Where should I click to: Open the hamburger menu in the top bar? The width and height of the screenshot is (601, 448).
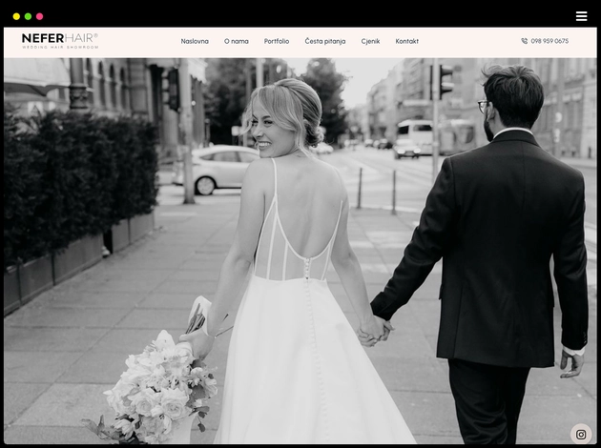click(581, 16)
